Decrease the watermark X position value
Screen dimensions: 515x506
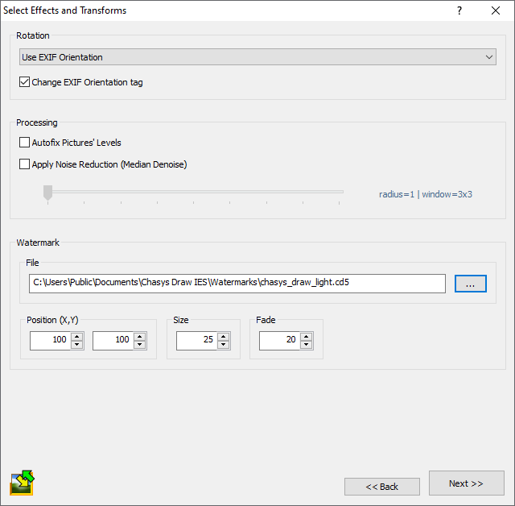pos(77,345)
